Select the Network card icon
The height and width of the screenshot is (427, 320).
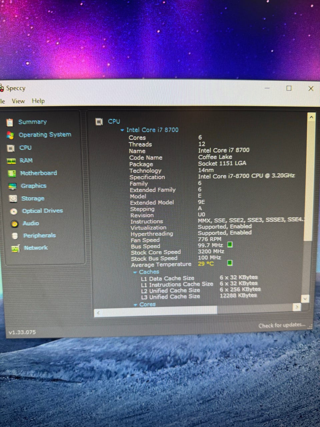point(15,248)
